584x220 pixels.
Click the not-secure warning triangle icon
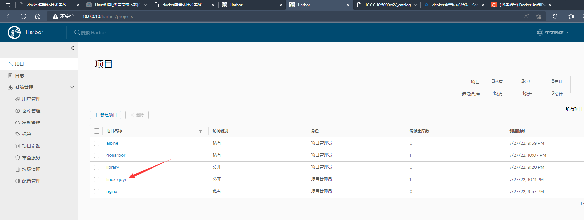[55, 16]
